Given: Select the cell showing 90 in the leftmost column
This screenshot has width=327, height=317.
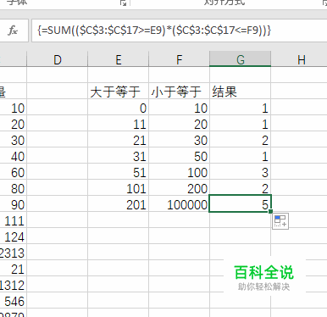Looking at the screenshot, I should (14, 204).
